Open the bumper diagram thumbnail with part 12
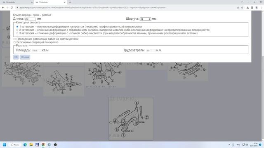This screenshot has height=148, width=264. 188,72
